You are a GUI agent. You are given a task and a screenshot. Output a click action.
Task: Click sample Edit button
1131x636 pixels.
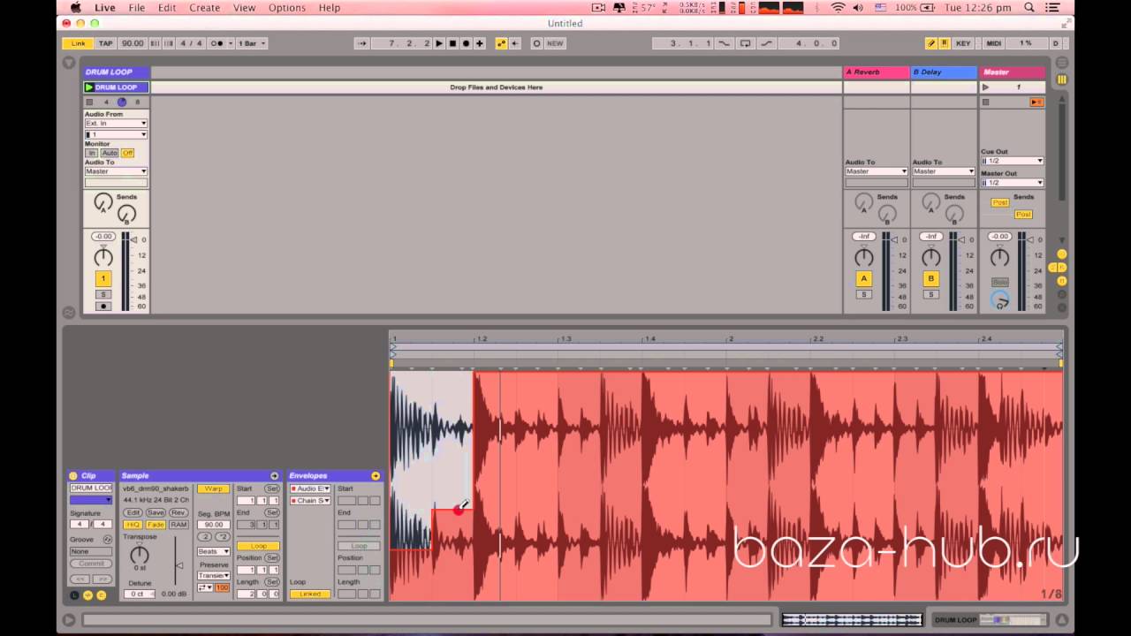(x=133, y=512)
